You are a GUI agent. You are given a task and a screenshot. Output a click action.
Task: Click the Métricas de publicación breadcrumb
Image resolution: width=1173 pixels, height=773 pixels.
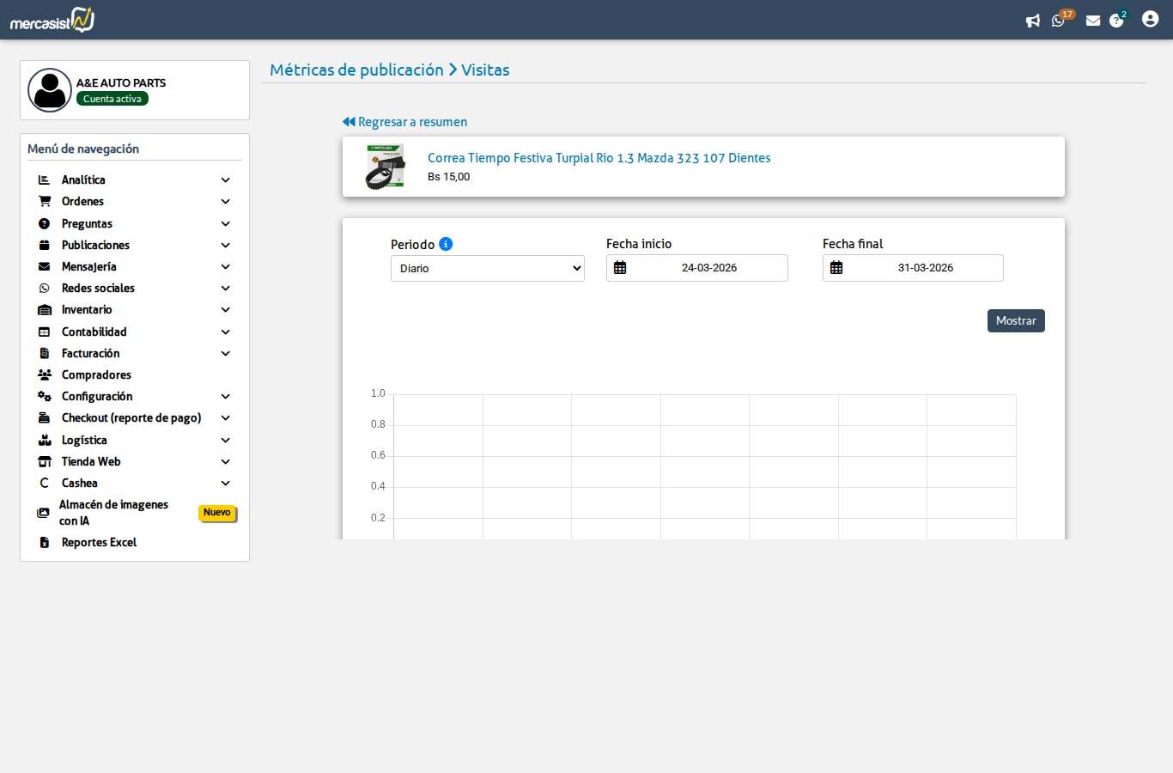pos(356,70)
